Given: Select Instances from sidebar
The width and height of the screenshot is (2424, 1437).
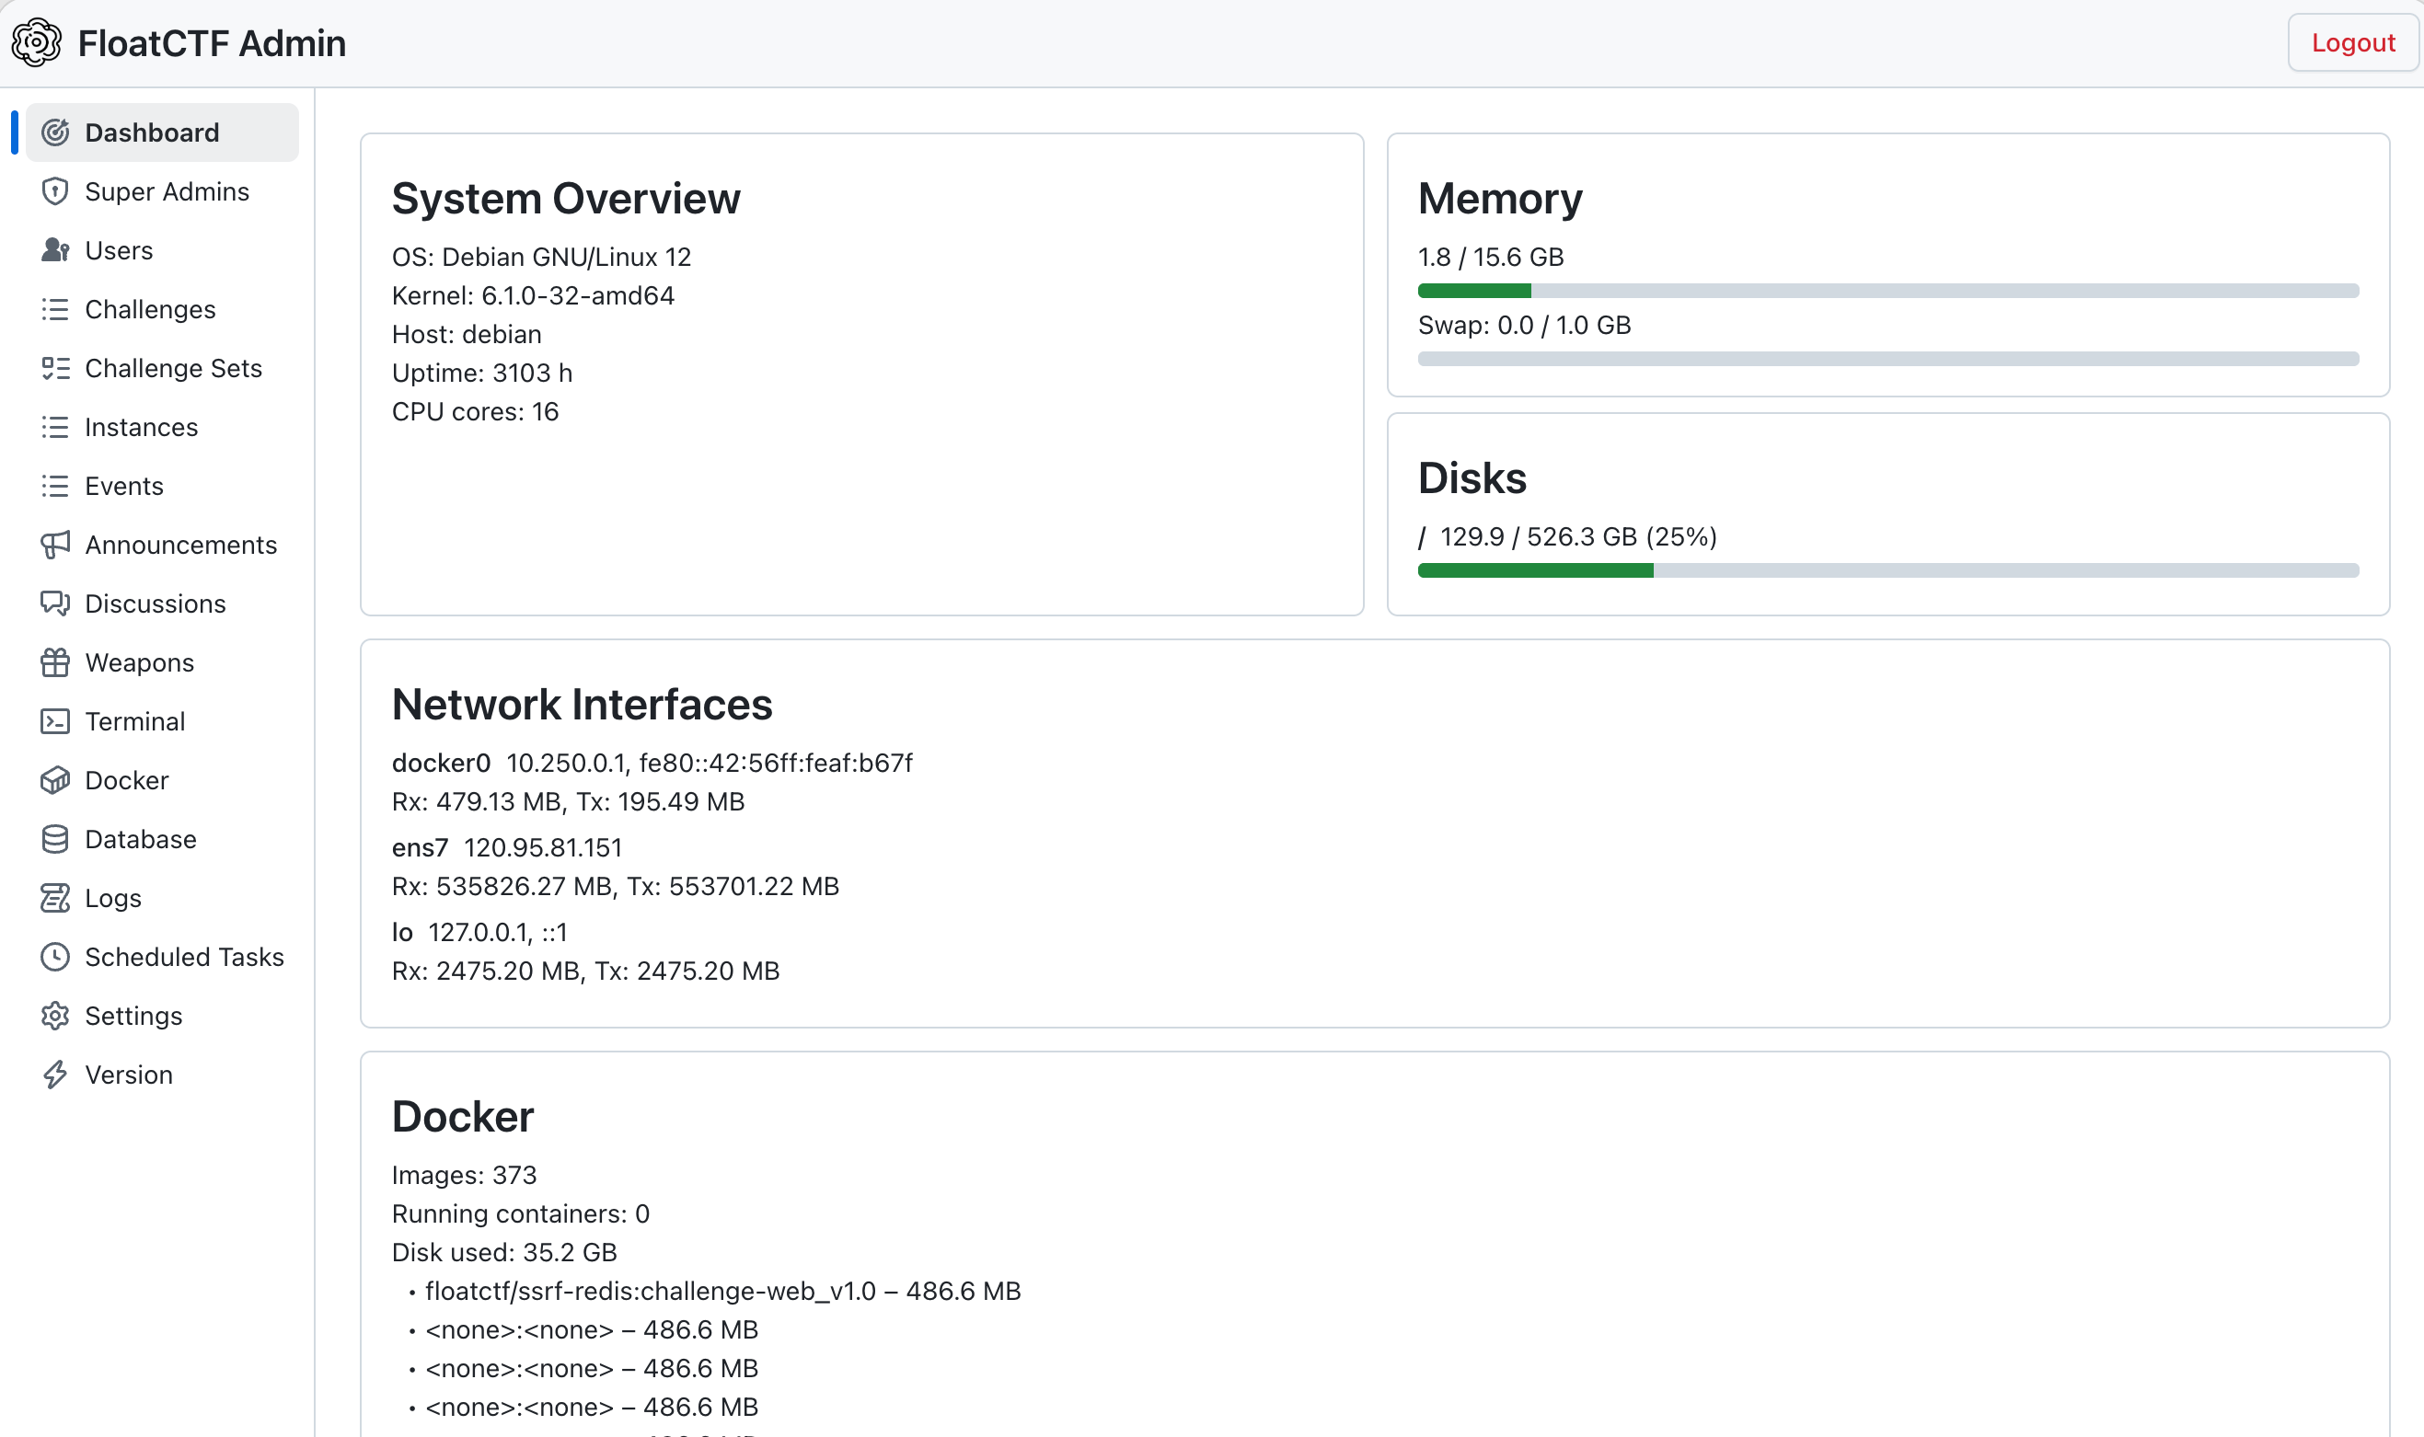Looking at the screenshot, I should tap(163, 427).
